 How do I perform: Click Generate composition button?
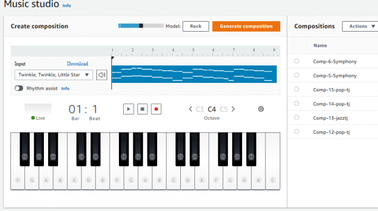tap(246, 26)
